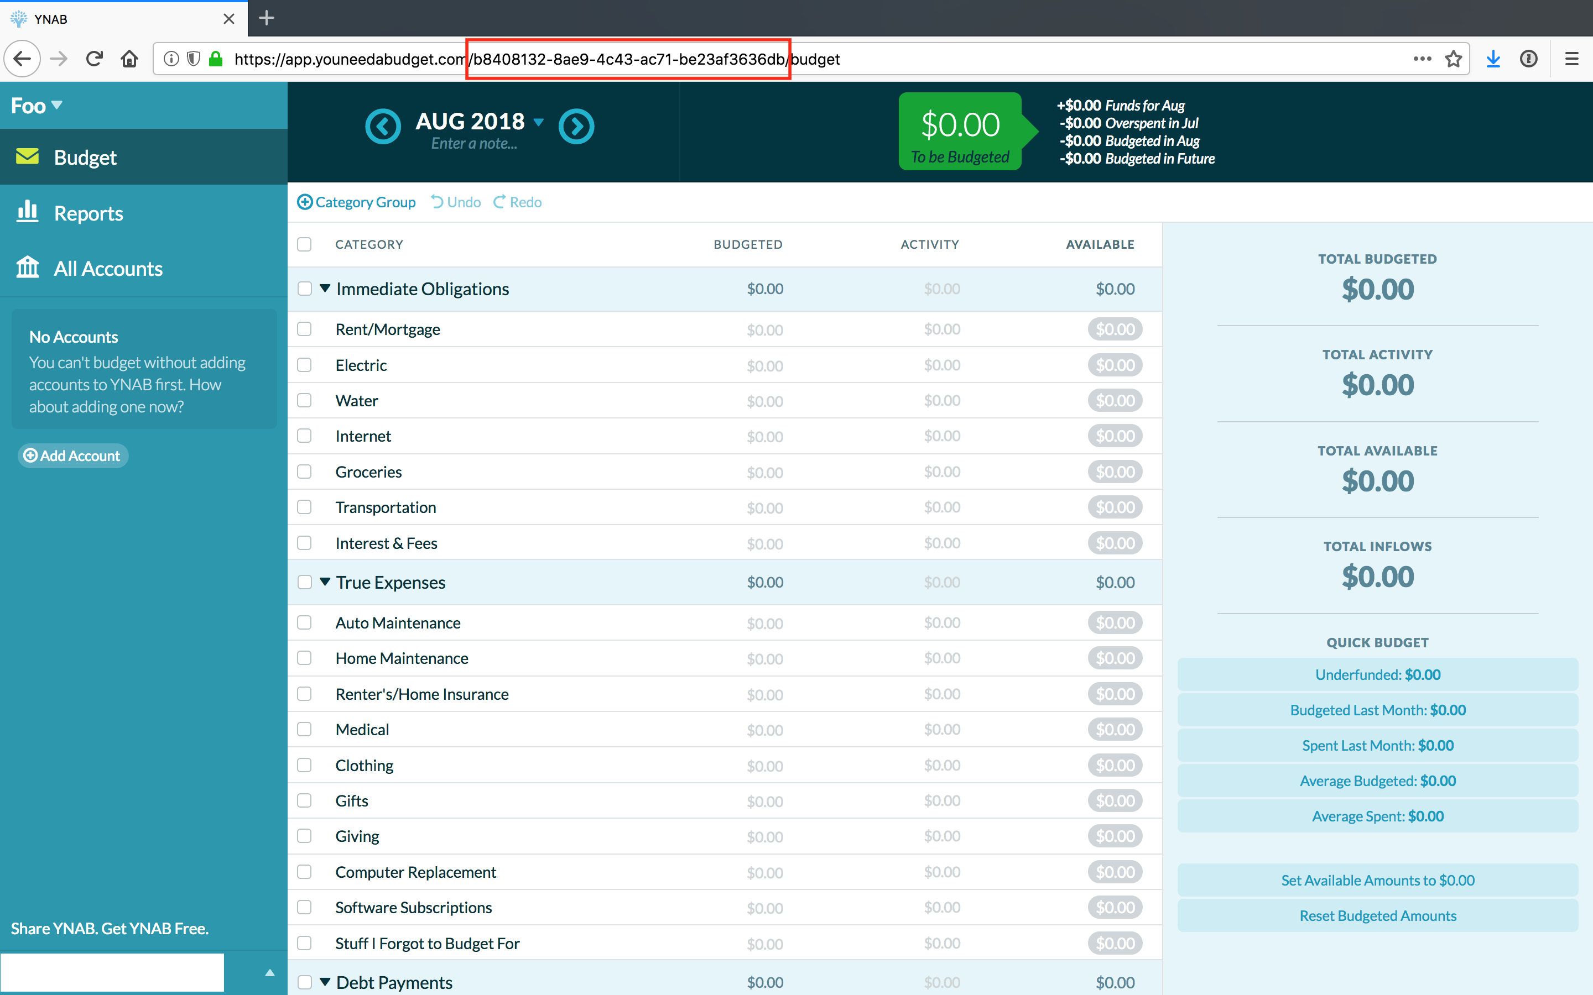
Task: Click Reset Budgeted Amounts
Action: pos(1377,915)
